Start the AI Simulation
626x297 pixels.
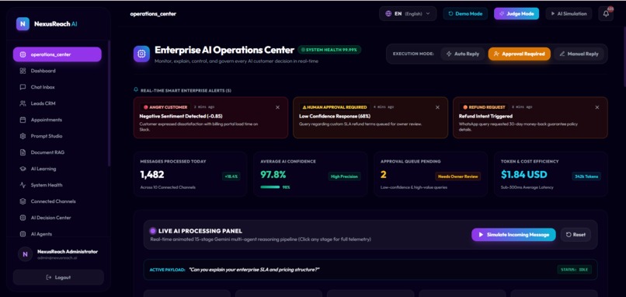coord(569,13)
